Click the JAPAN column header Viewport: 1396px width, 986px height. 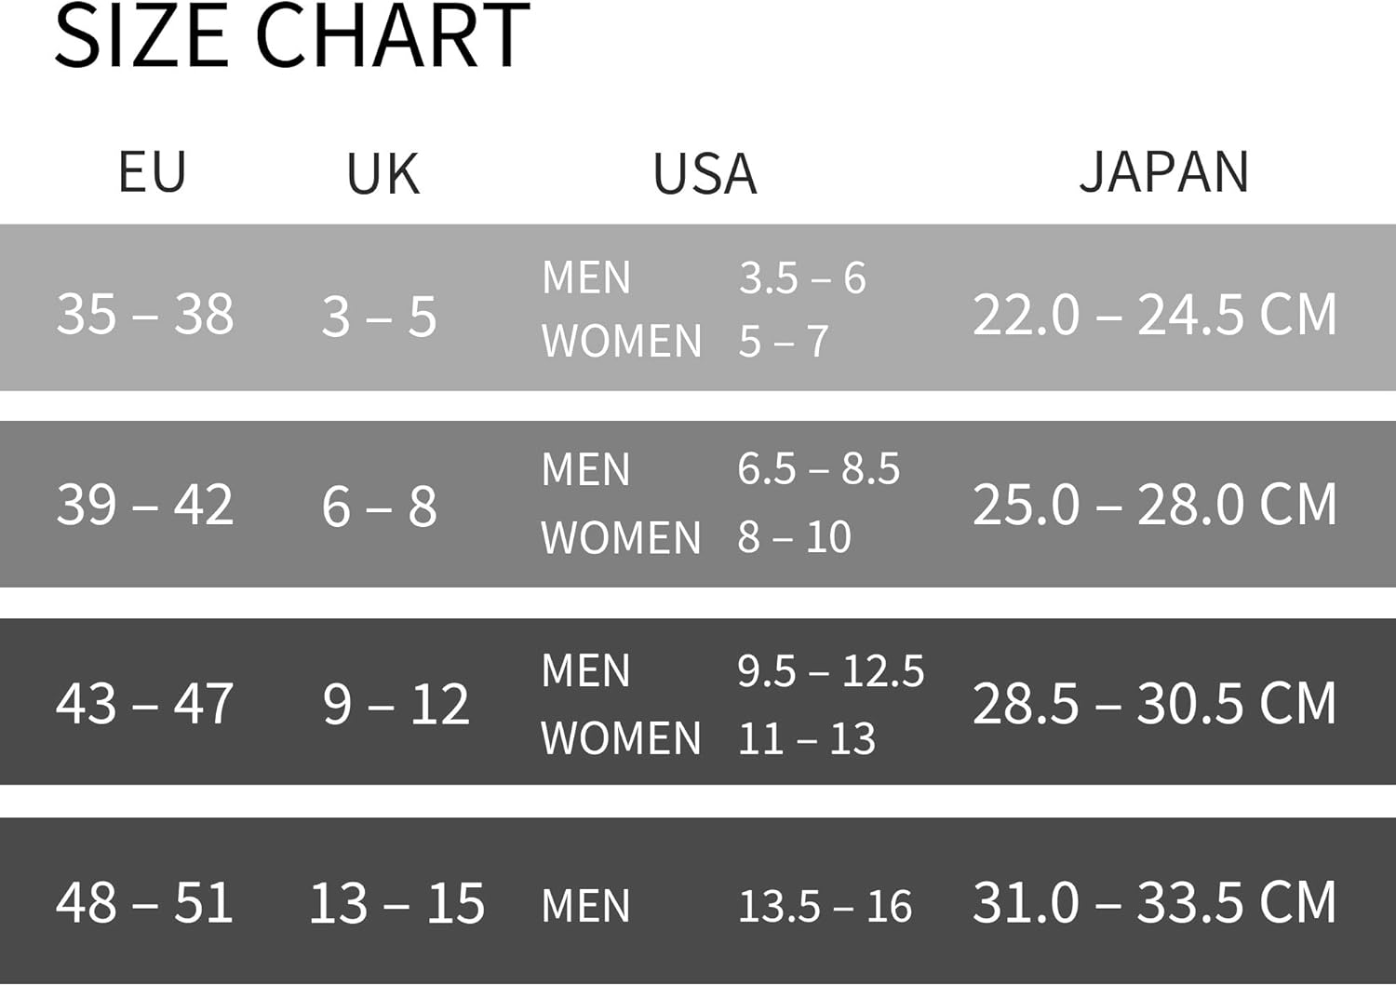pos(1163,172)
